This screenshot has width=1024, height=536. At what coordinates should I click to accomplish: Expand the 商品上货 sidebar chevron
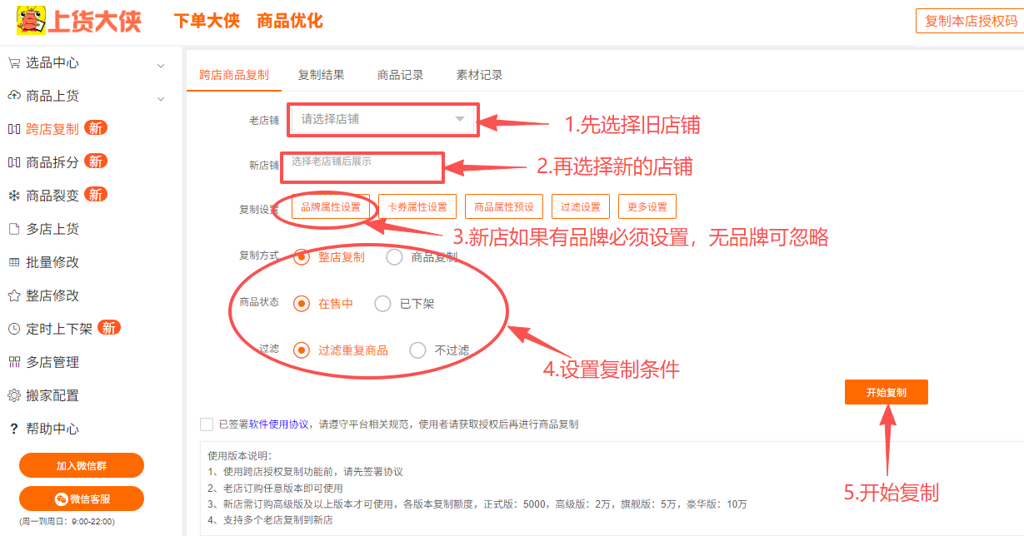[x=161, y=98]
